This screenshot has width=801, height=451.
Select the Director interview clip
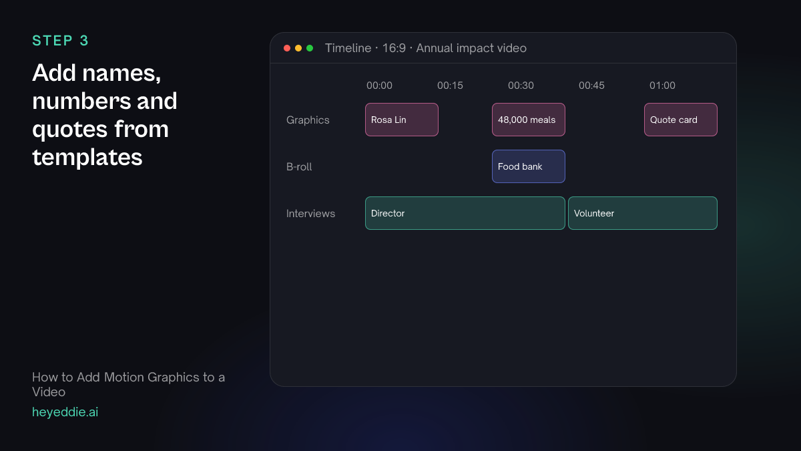pos(465,213)
